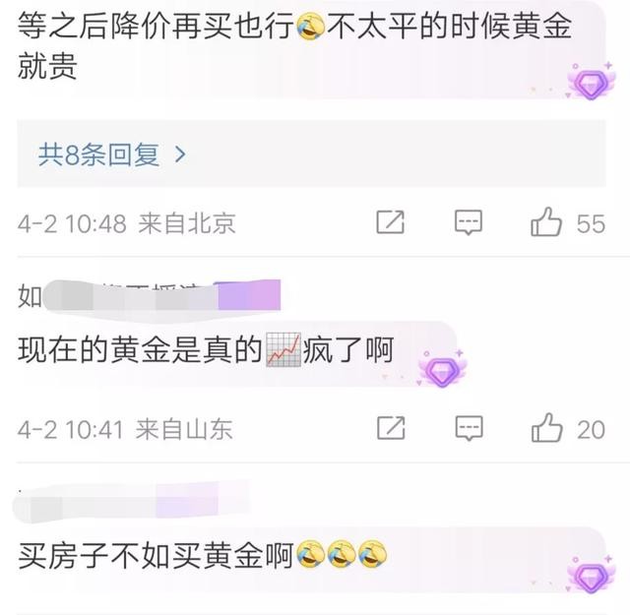Like the Shandong comment with 20 likes
The image size is (630, 615).
coord(547,428)
